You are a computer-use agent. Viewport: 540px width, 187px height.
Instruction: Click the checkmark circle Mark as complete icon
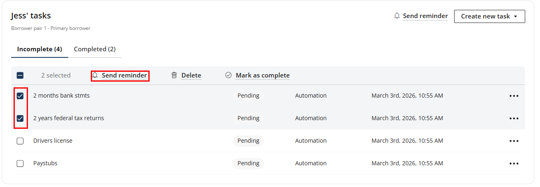click(228, 75)
